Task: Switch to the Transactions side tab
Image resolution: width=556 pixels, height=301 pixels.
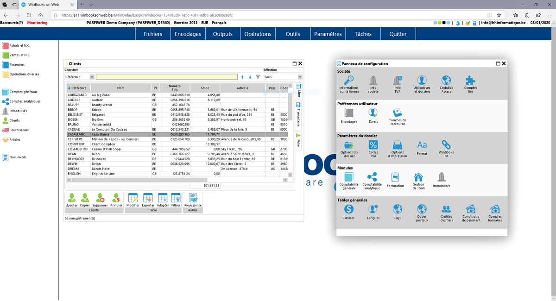Action: coord(298,114)
